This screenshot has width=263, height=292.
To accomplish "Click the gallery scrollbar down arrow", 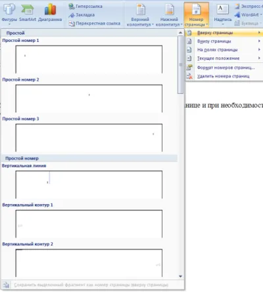I will click(x=180, y=276).
